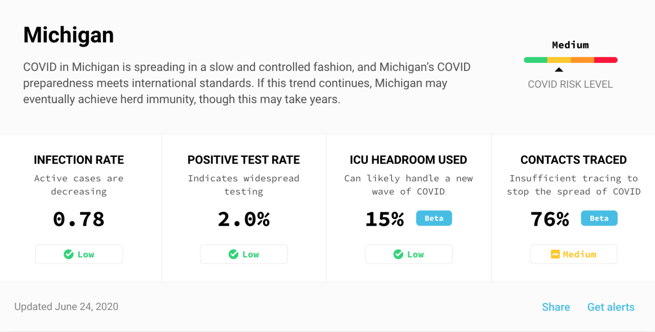Click the green checkmark under ICU Headroom Used
The height and width of the screenshot is (332, 655).
click(398, 254)
